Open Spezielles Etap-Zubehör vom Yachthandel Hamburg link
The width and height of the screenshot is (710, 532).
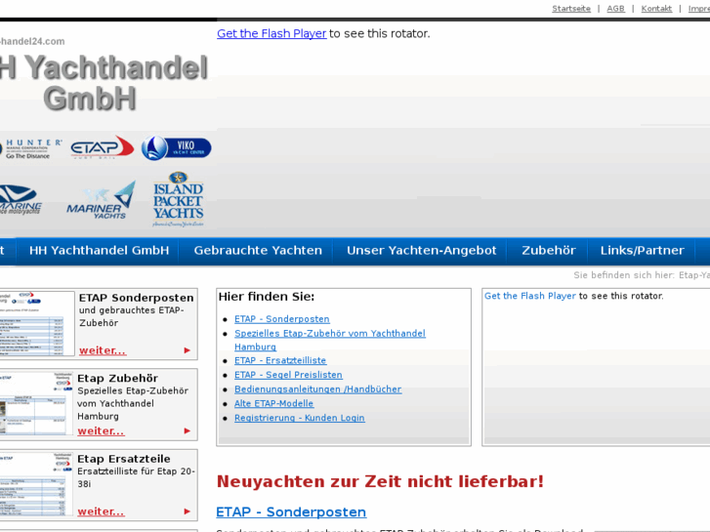click(330, 340)
